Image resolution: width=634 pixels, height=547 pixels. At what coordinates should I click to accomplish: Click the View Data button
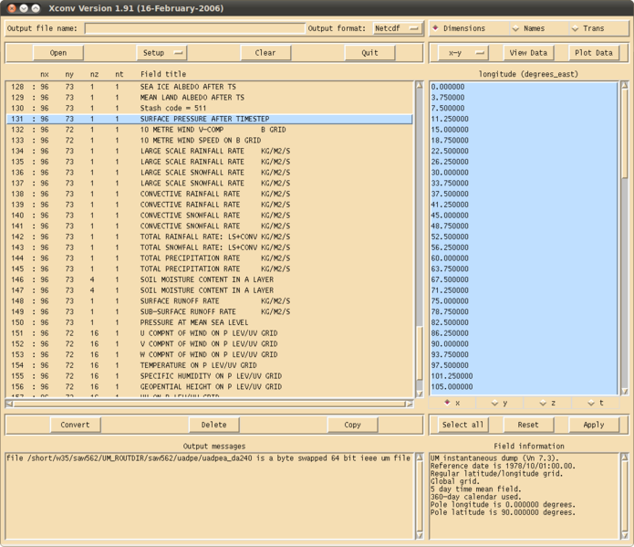point(528,53)
